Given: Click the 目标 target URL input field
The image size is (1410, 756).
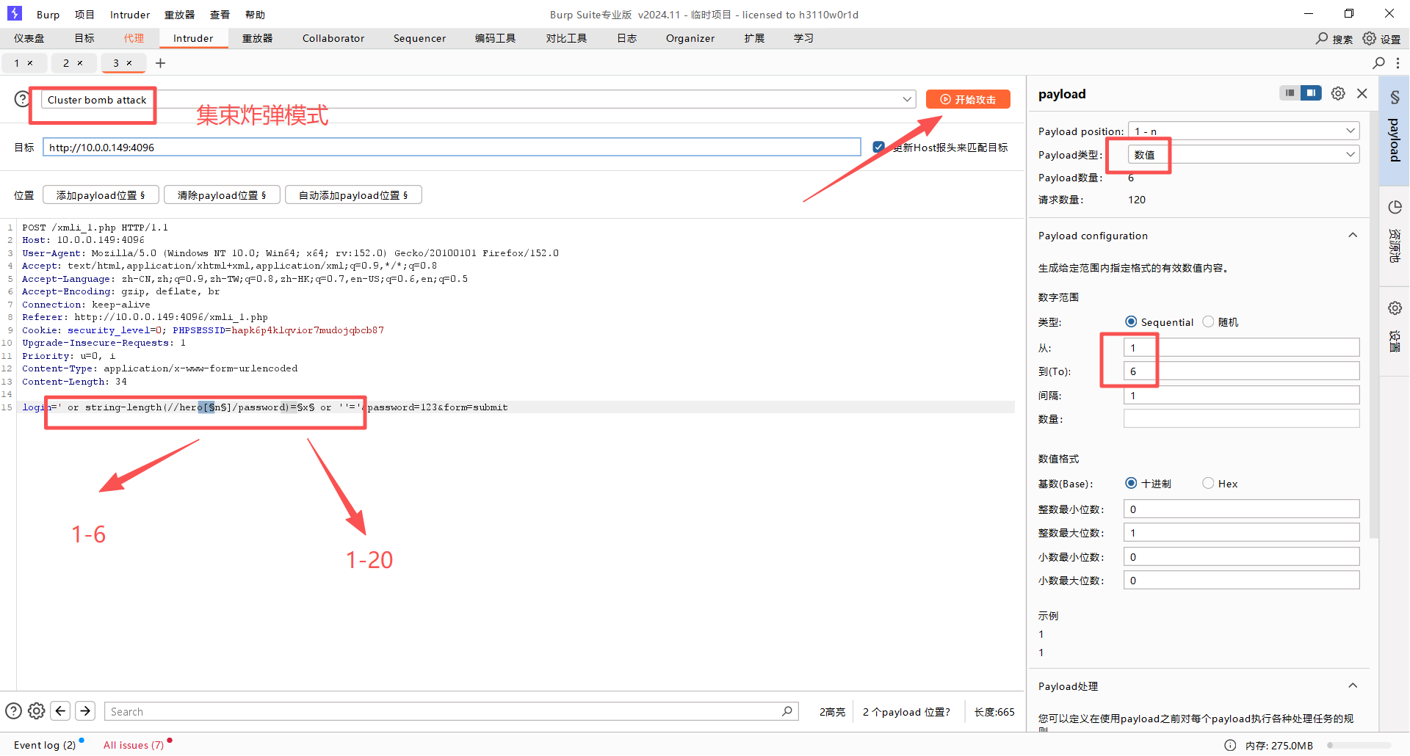Looking at the screenshot, I should coord(452,148).
